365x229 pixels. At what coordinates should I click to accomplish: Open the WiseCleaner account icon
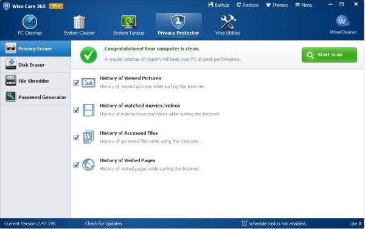(342, 21)
